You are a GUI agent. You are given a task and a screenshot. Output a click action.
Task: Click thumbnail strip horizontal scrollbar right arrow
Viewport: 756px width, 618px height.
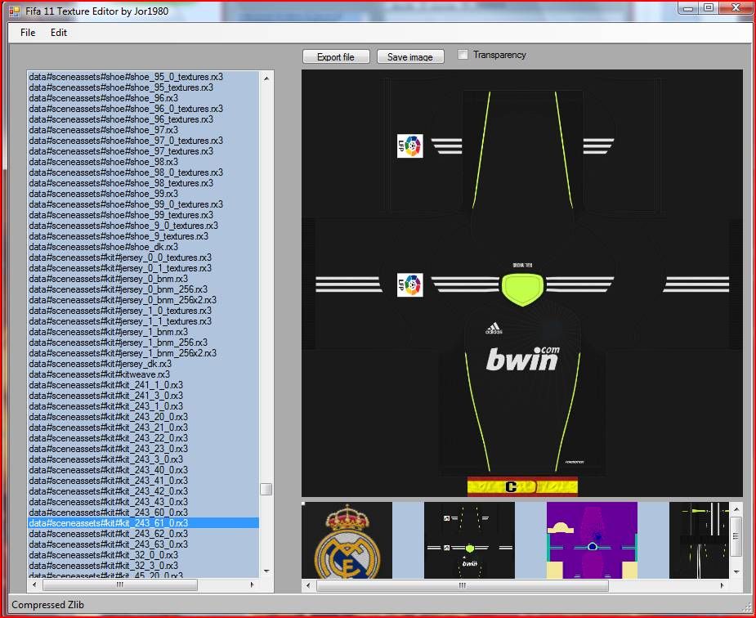(721, 585)
